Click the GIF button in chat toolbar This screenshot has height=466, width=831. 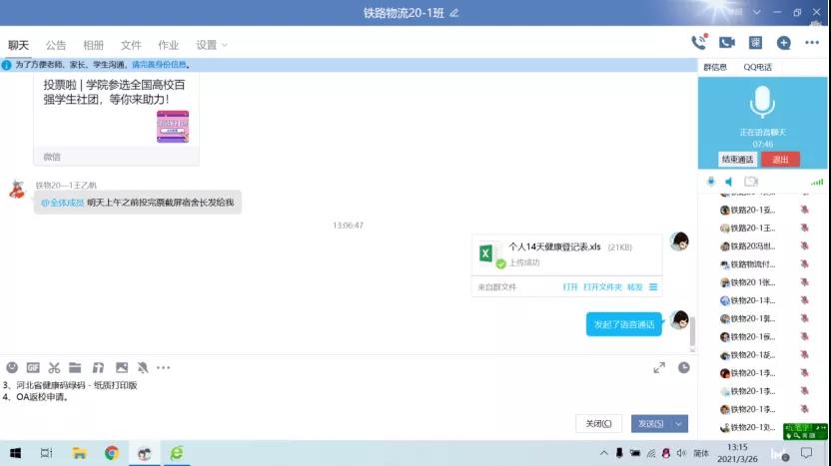[x=33, y=367]
